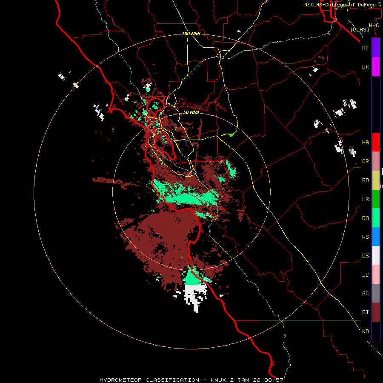The width and height of the screenshot is (383, 383).
Task: Click the BI legend label
Action: (x=365, y=312)
